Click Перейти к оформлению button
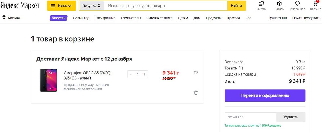 265,95
